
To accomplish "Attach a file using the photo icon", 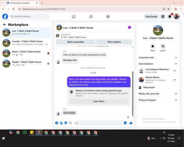I will pos(61,123).
